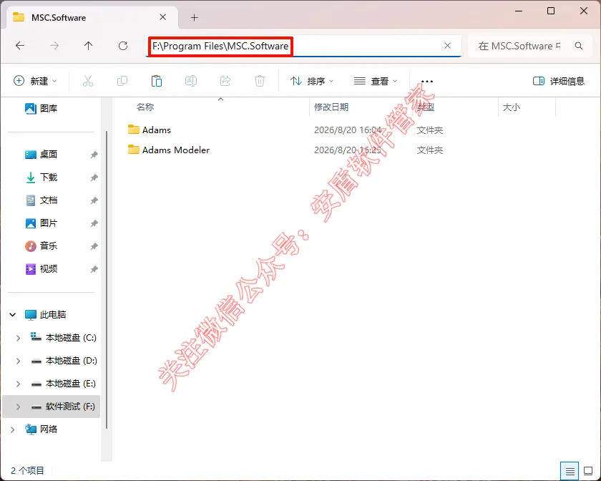Click the pin icon beside 下载
The height and width of the screenshot is (481, 601).
coord(94,178)
